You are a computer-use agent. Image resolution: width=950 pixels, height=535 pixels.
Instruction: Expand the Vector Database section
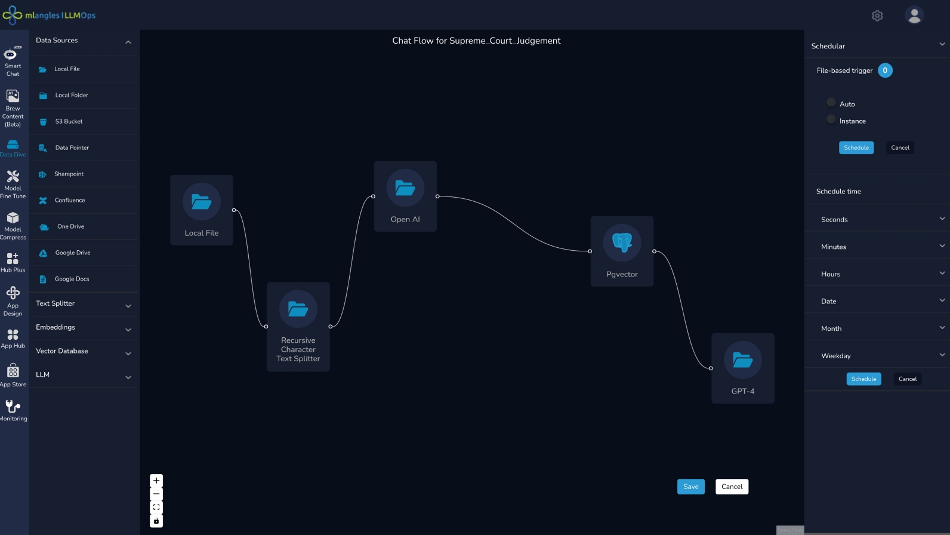coord(128,353)
